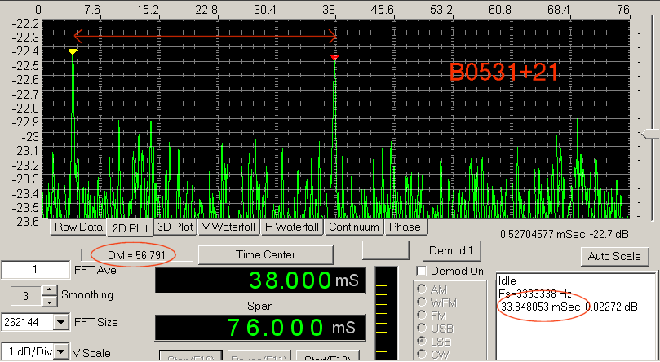
Task: Click the Span label
Action: point(259,306)
